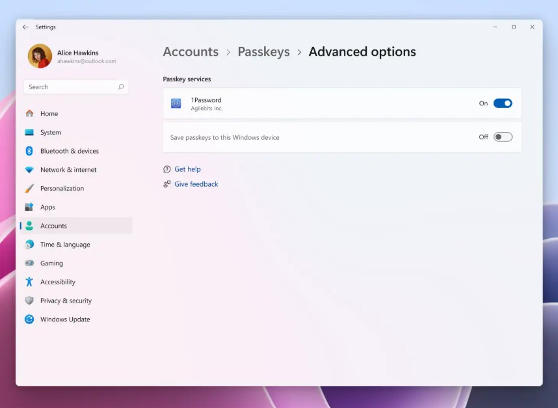The height and width of the screenshot is (408, 558).
Task: Select the System icon in the sidebar
Action: [29, 132]
